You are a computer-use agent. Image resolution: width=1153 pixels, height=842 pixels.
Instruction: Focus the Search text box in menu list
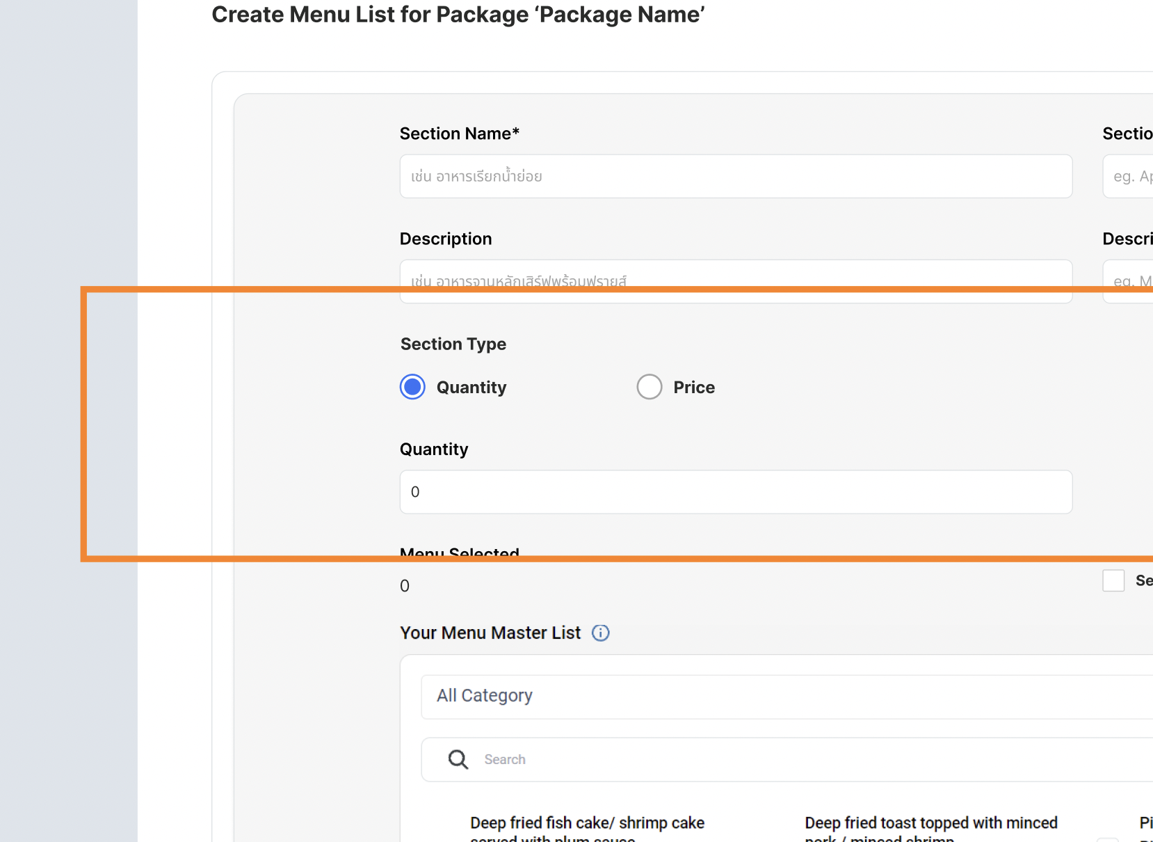click(x=800, y=760)
